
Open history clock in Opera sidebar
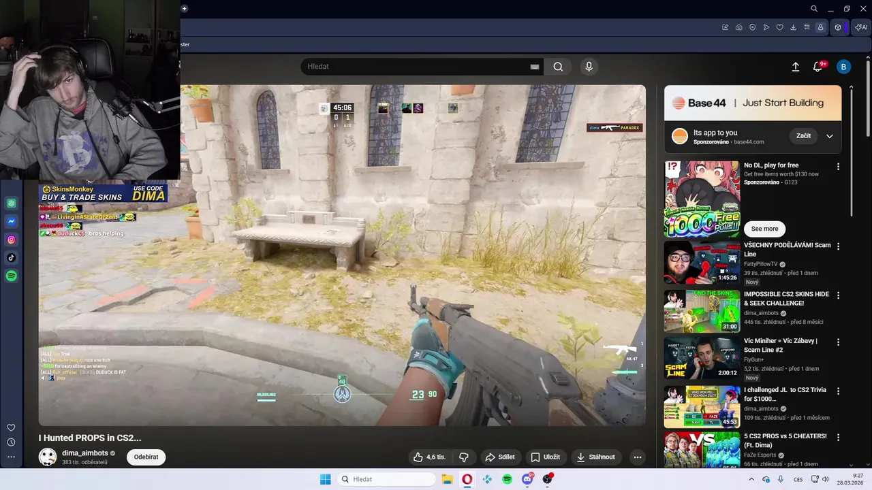pyautogui.click(x=11, y=442)
